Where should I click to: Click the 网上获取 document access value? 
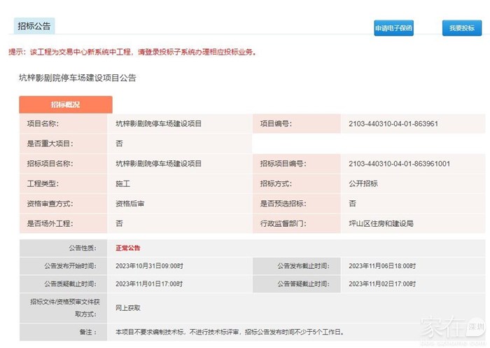[x=129, y=307]
